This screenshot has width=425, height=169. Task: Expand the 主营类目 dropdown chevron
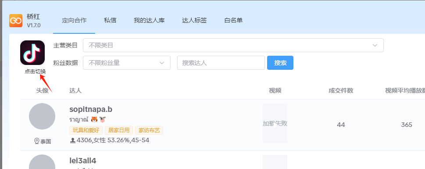coord(375,45)
